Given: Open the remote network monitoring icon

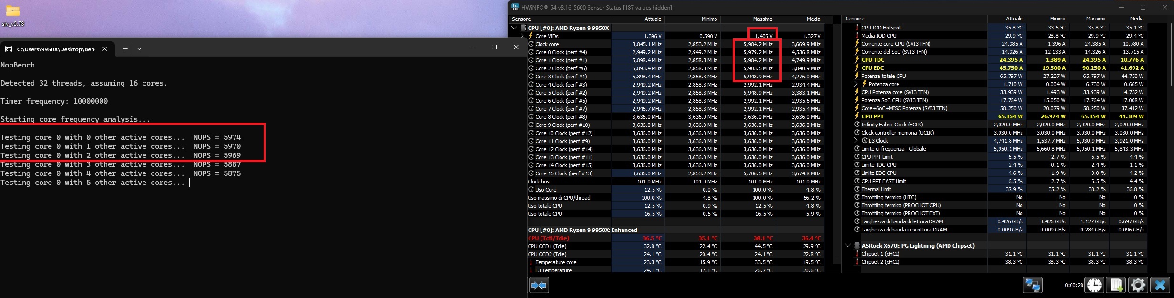Looking at the screenshot, I should (x=1032, y=285).
